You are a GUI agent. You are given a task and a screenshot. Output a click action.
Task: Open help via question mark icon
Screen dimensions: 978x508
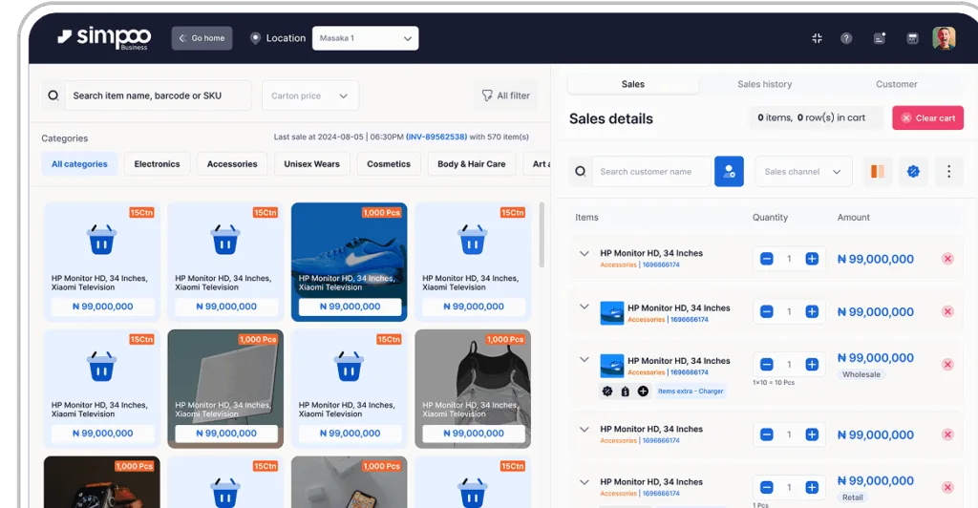[846, 38]
